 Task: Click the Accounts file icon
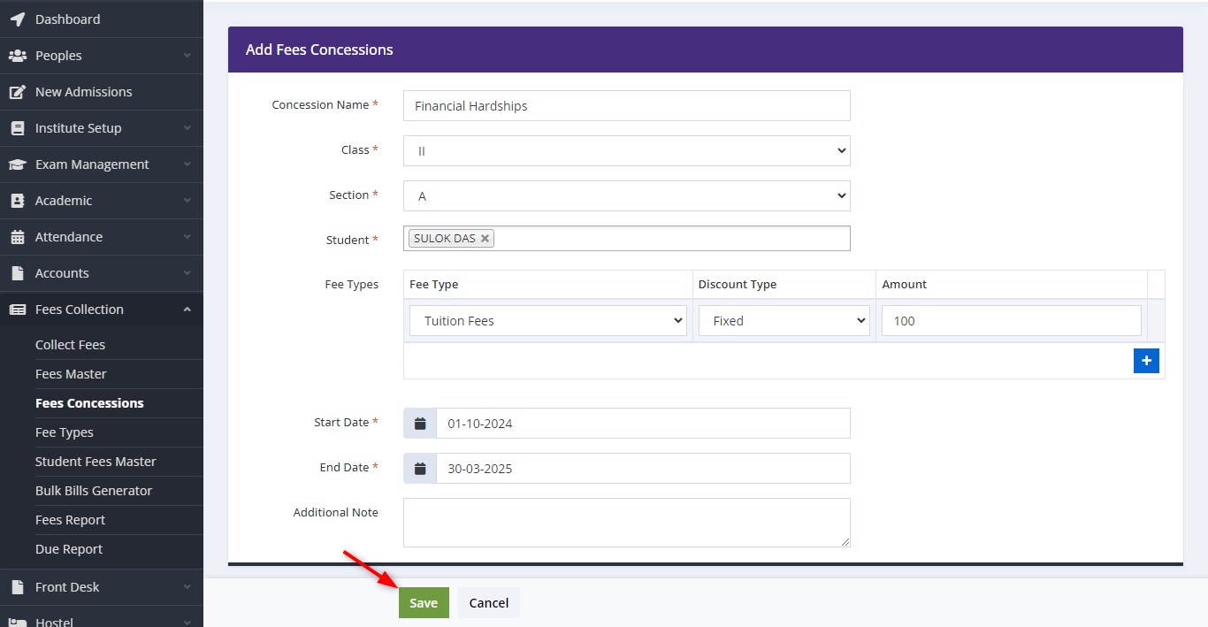(x=17, y=273)
